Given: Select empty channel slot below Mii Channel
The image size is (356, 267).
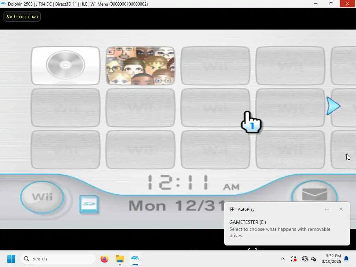Looking at the screenshot, I should 140,108.
